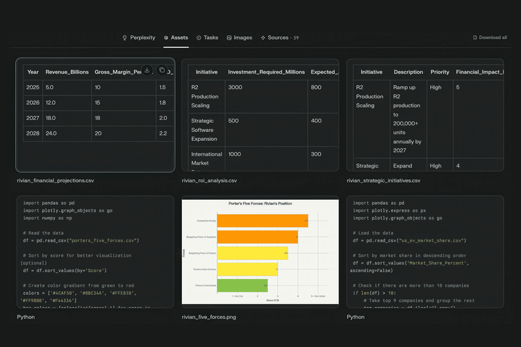
Task: Click the Download all icon
Action: click(475, 37)
